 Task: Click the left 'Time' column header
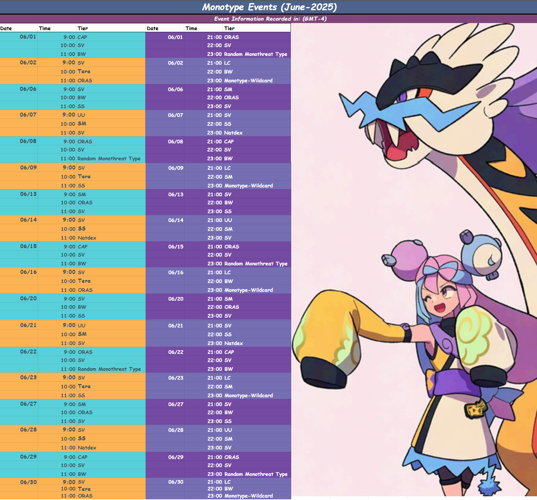(x=45, y=28)
